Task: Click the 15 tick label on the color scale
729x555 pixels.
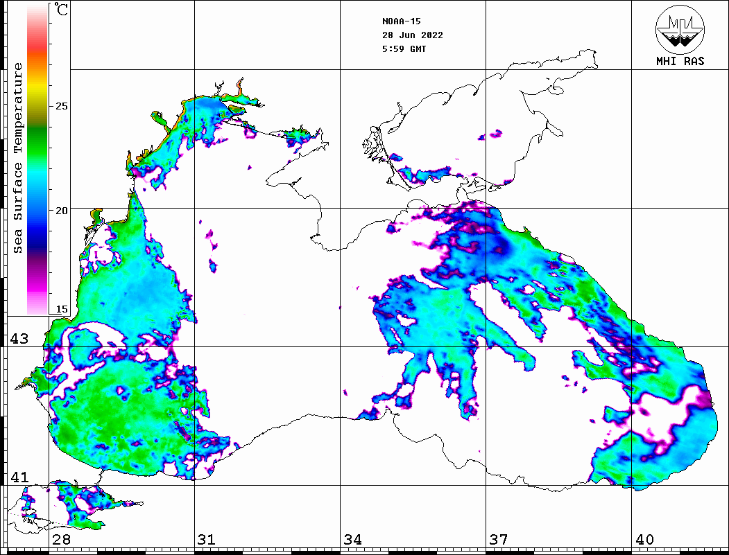Action: (61, 309)
